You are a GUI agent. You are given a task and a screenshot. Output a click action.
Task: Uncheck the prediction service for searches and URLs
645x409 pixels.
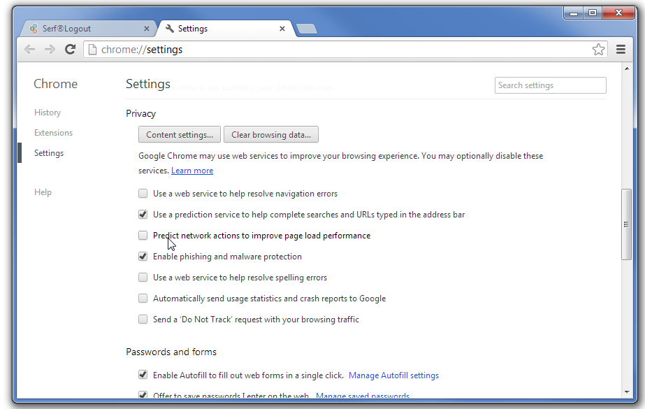pos(143,215)
